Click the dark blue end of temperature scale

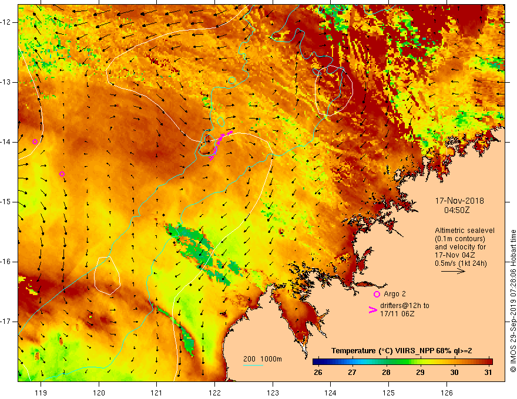pos(317,362)
